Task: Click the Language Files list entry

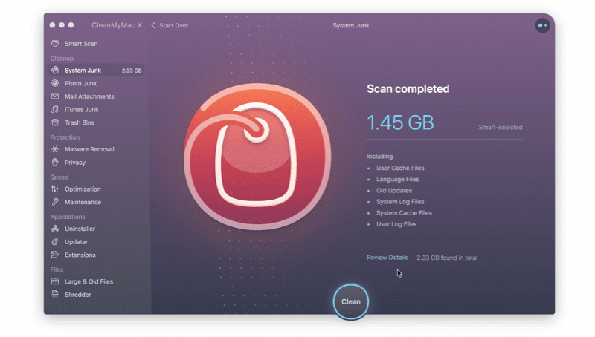Action: coord(397,179)
